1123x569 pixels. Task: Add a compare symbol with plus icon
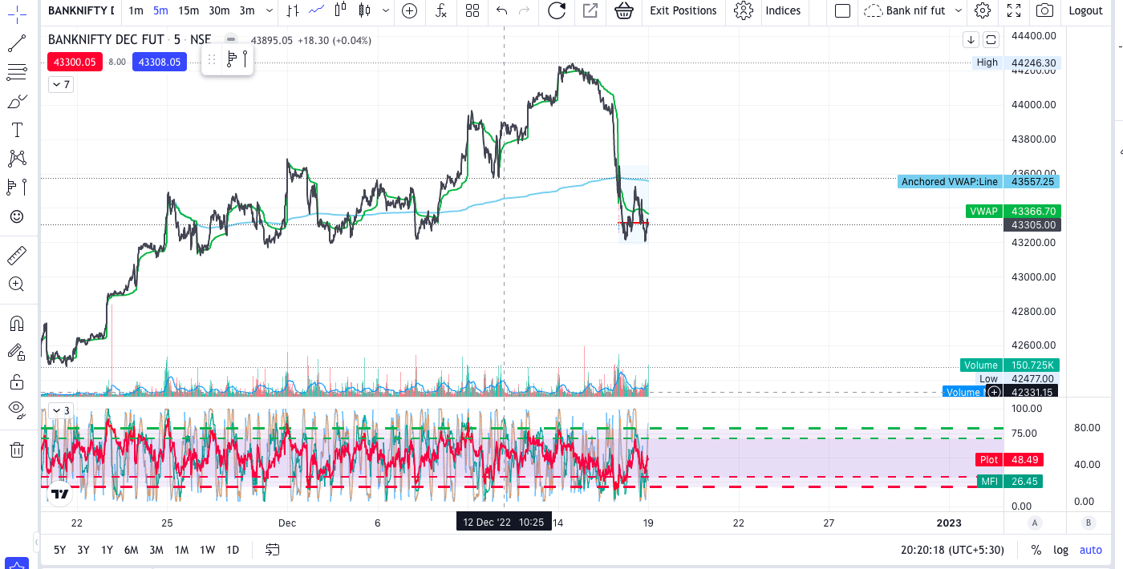[x=409, y=10]
